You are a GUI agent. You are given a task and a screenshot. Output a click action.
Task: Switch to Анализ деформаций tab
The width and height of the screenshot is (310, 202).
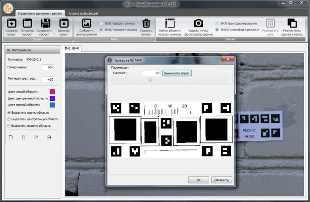83,14
